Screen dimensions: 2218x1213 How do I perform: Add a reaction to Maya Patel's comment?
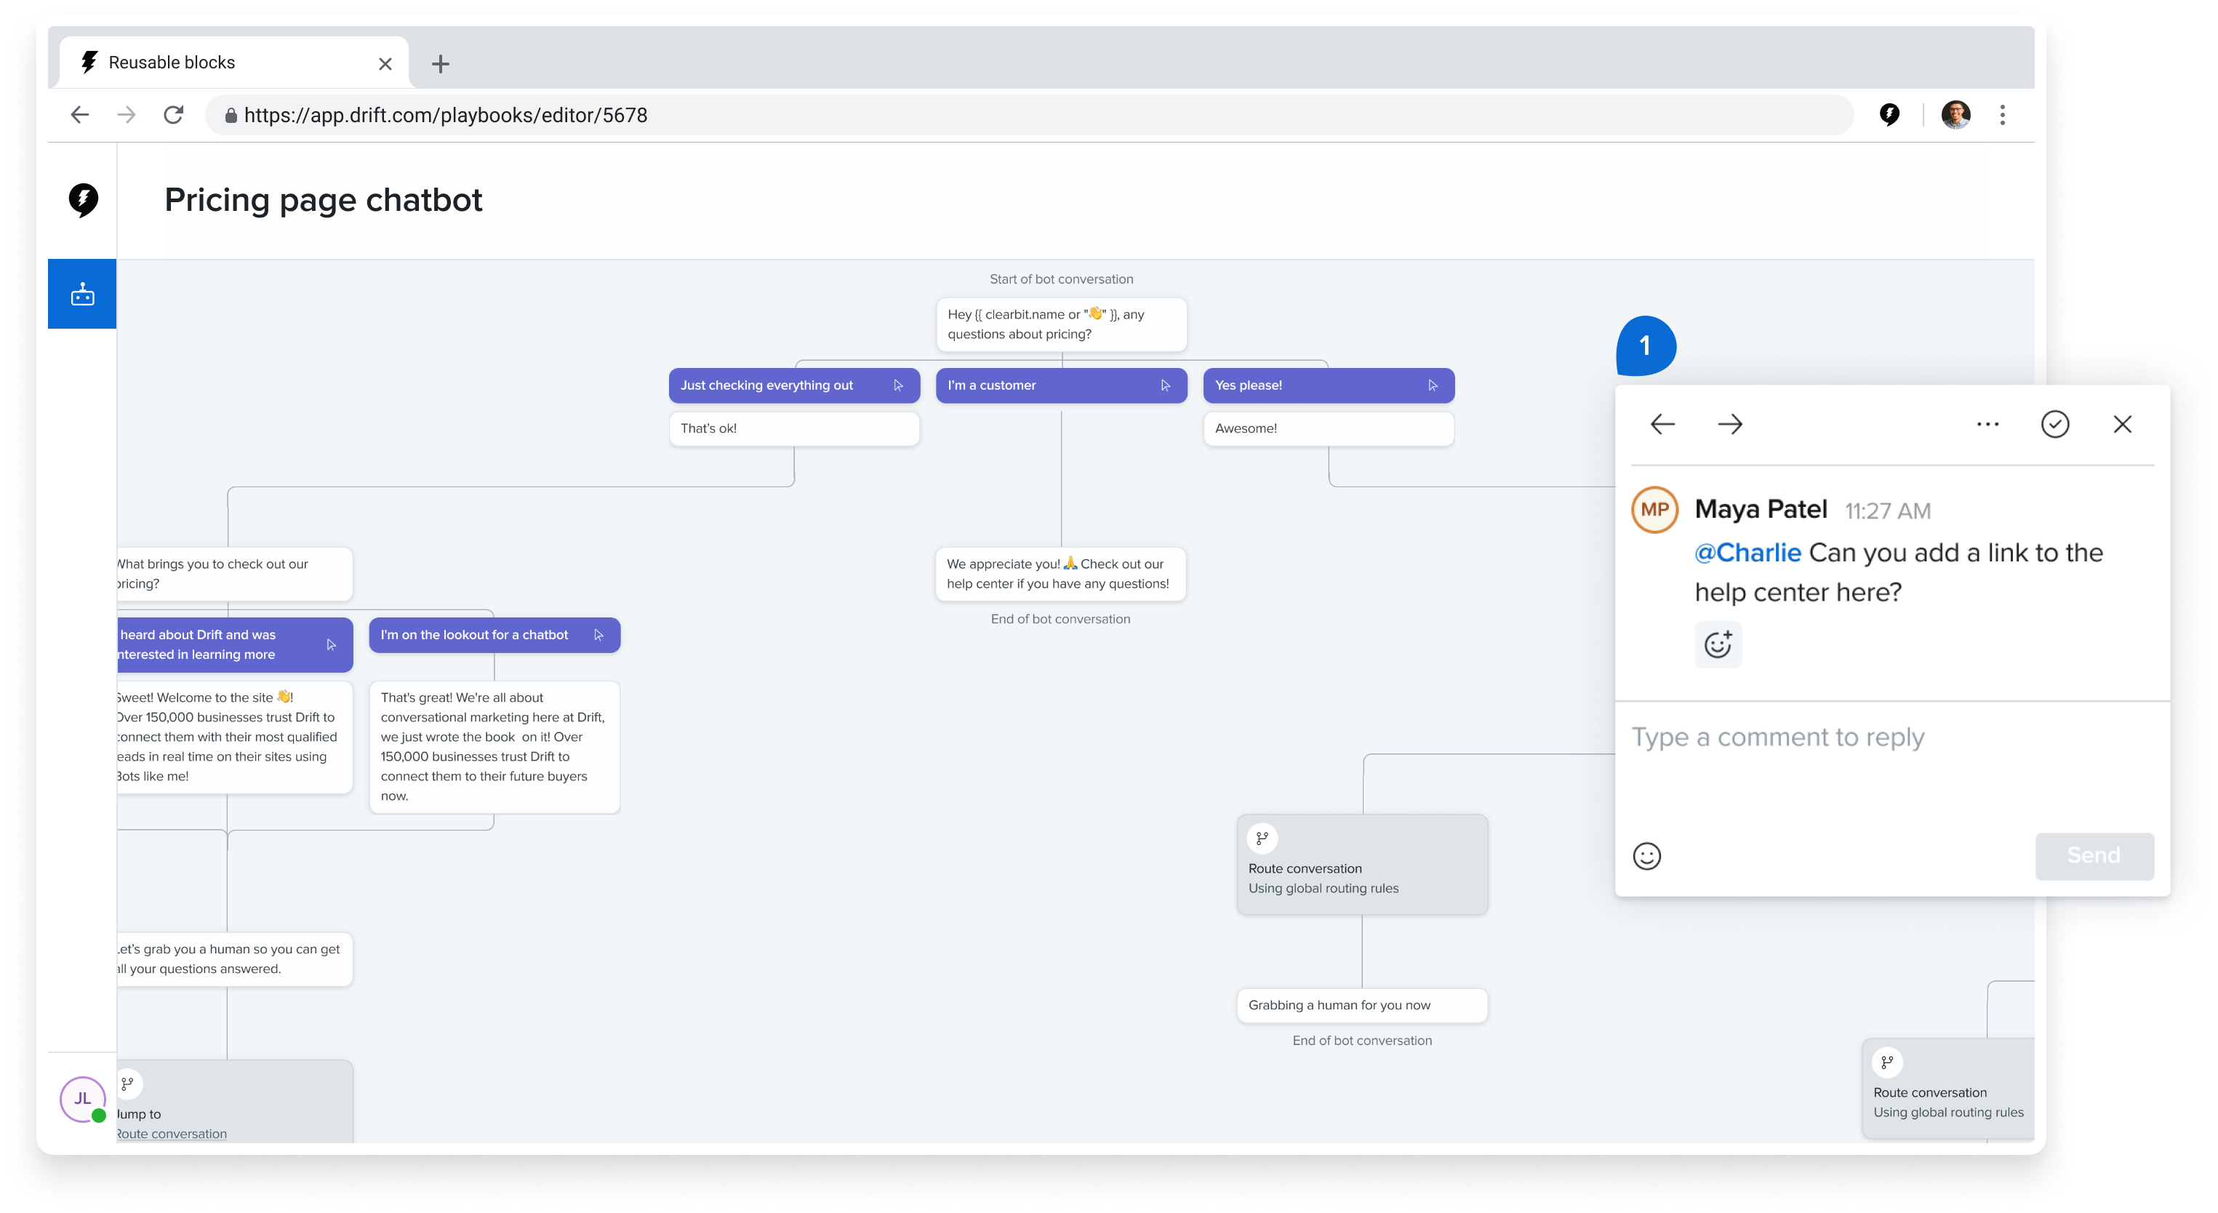pyautogui.click(x=1718, y=644)
